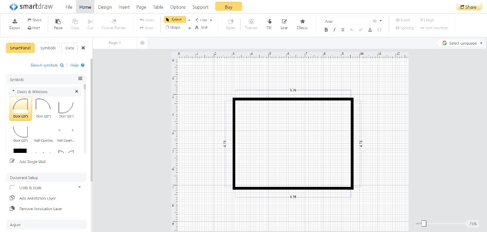Switch to the SmartPanel tab
Viewport: 487px width, 232px height.
[20, 48]
